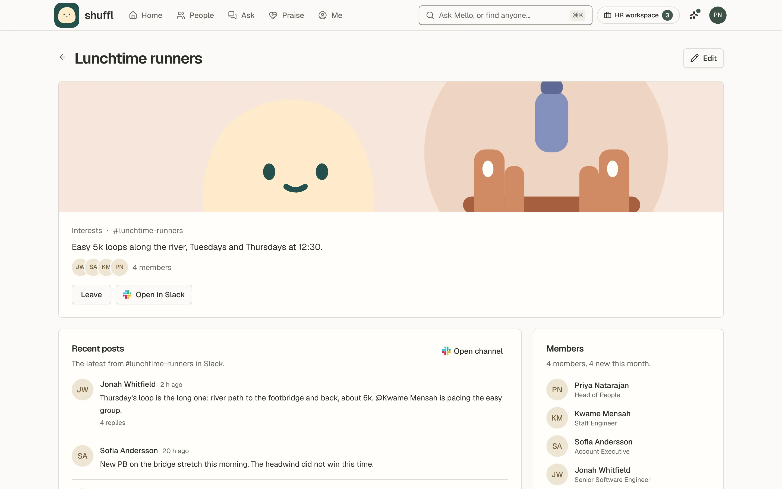782x489 pixels.
Task: Go back using the arrow beside Lunchtime runners
Action: tap(62, 57)
